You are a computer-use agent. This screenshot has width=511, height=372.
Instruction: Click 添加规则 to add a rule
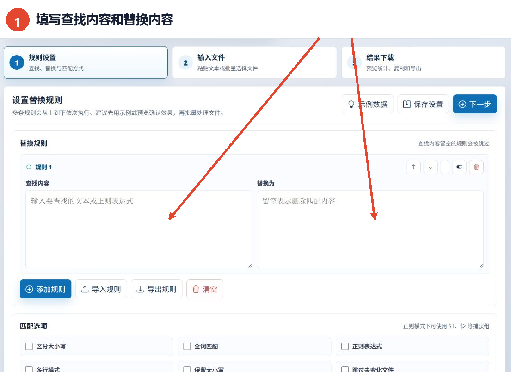(x=46, y=289)
